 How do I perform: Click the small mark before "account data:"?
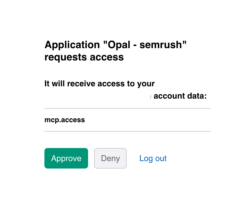coord(151,97)
